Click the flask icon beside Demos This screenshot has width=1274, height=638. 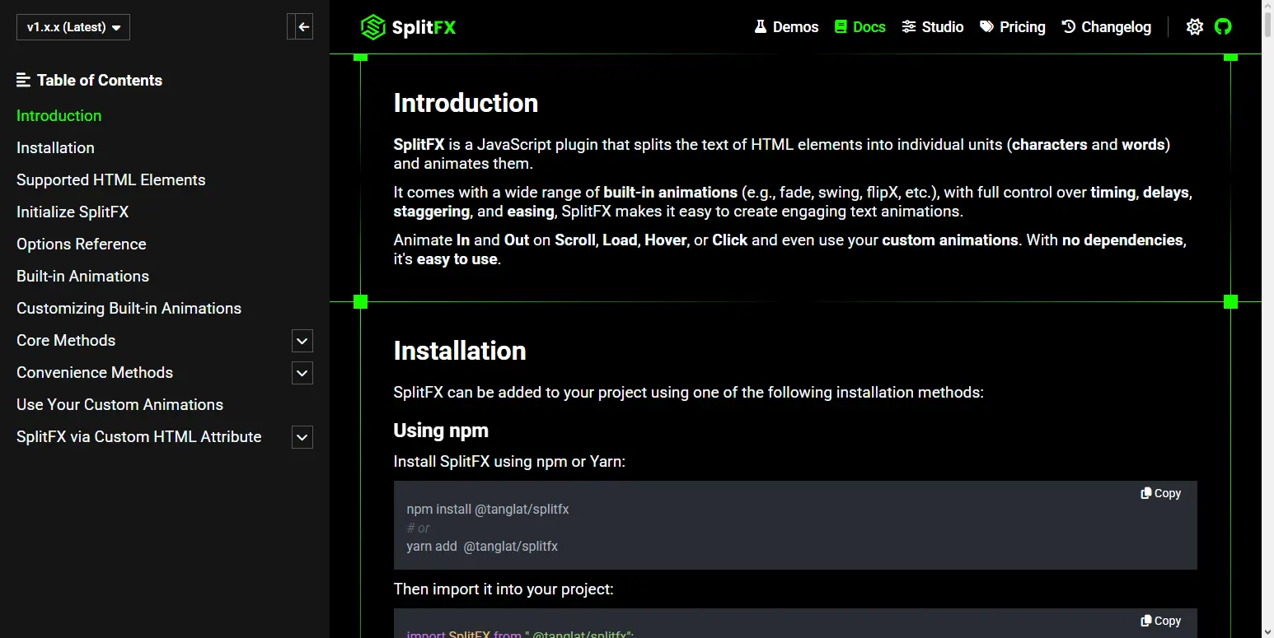tap(761, 27)
